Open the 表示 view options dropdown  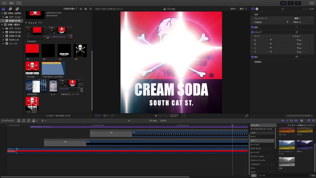pyautogui.click(x=243, y=9)
